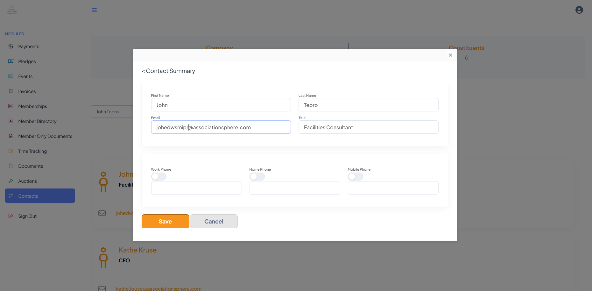592x291 pixels.
Task: Click the Payments gift icon in sidebar
Action: point(11,46)
